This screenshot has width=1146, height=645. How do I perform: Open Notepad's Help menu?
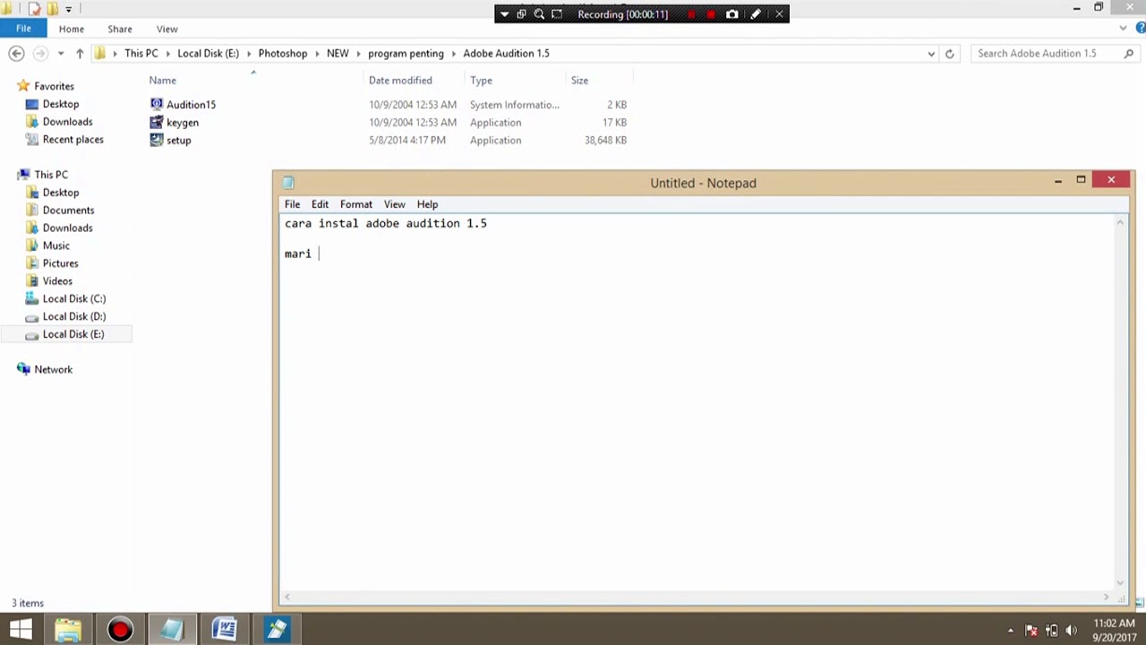coord(427,204)
